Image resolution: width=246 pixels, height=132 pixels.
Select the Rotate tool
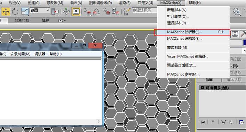(15, 11)
